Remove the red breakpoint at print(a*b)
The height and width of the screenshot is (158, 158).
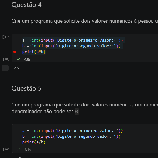tap(15, 52)
